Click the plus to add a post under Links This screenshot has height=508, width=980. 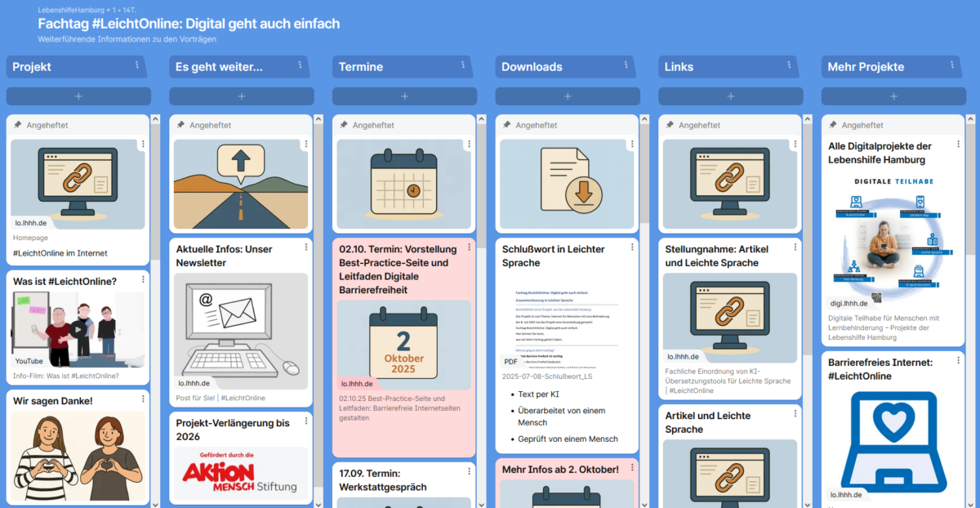coord(729,96)
